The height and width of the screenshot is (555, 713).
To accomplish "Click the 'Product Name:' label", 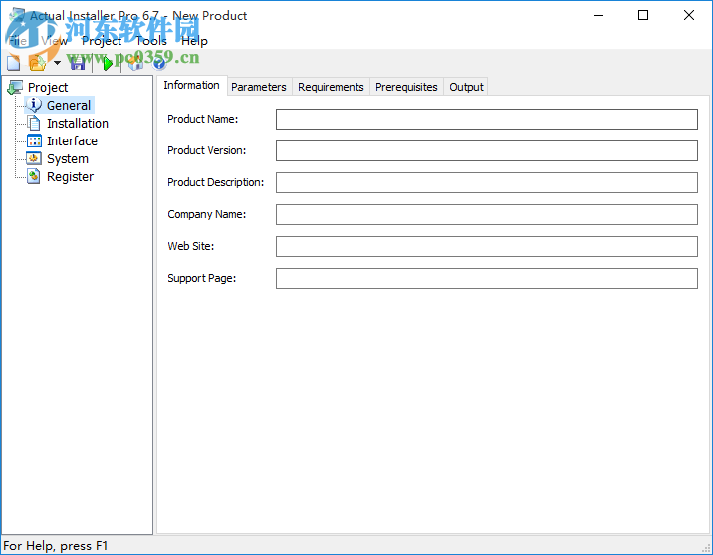I will 203,119.
